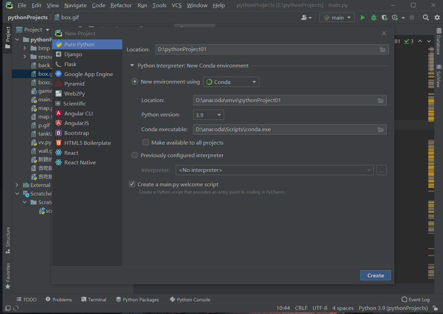Open the Python Console tool window
The image size is (443, 314).
click(190, 300)
